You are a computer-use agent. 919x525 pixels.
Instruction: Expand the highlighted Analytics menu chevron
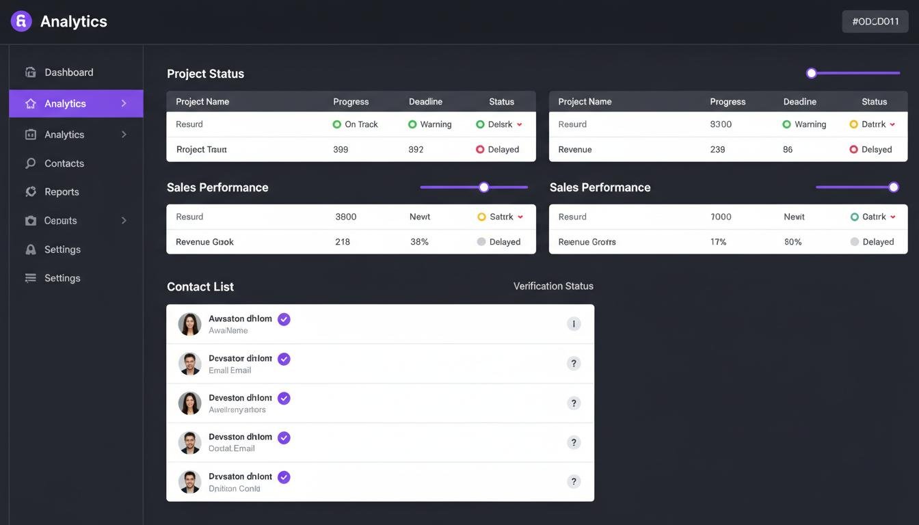pyautogui.click(x=124, y=103)
